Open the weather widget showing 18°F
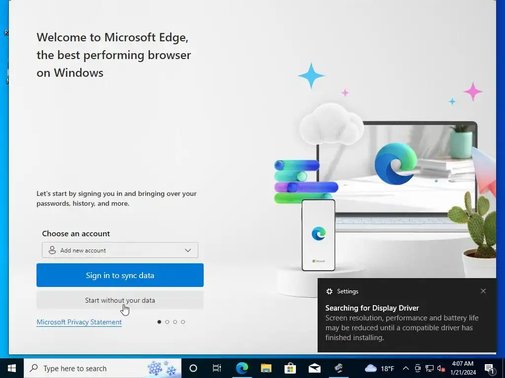Screen dimensions: 505x378 point(379,368)
